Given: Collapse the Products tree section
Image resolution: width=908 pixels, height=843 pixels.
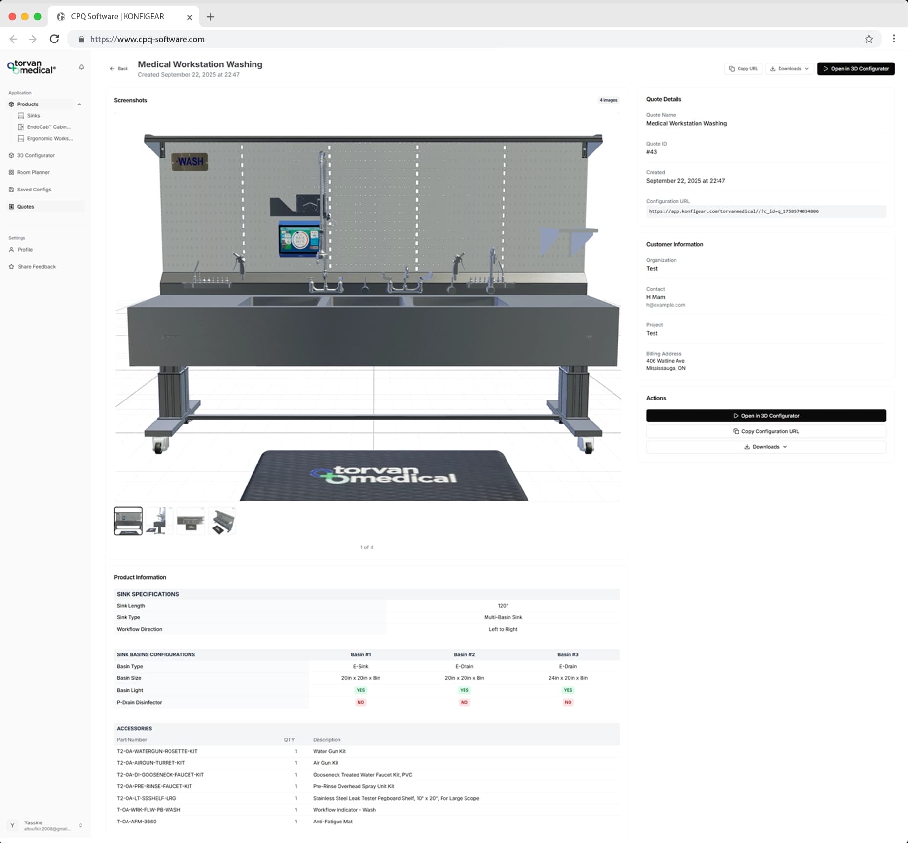Looking at the screenshot, I should pos(79,105).
